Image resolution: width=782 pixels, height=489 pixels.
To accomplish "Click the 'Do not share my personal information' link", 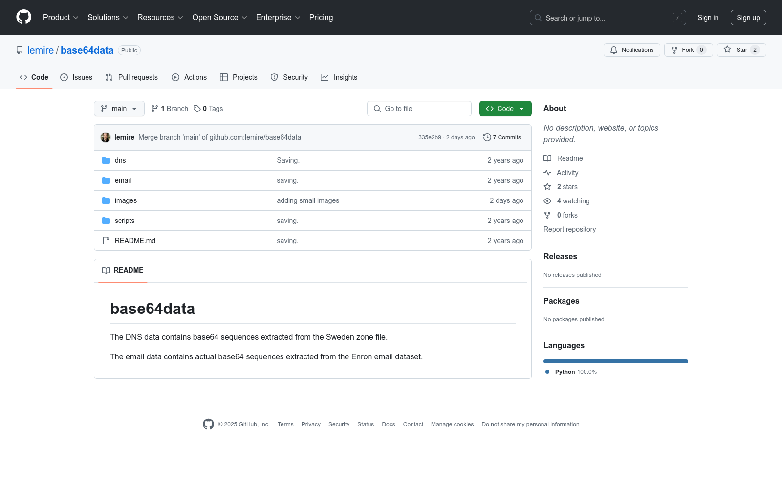I will 530,424.
